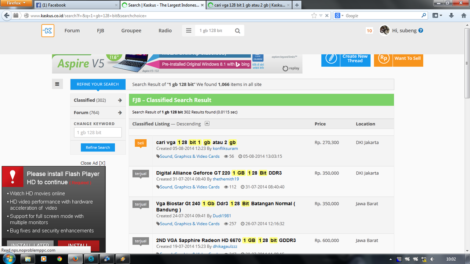
Task: Open the search category hamburger menu
Action: [189, 31]
